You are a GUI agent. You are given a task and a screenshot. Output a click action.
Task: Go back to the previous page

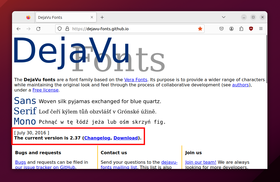(19, 29)
